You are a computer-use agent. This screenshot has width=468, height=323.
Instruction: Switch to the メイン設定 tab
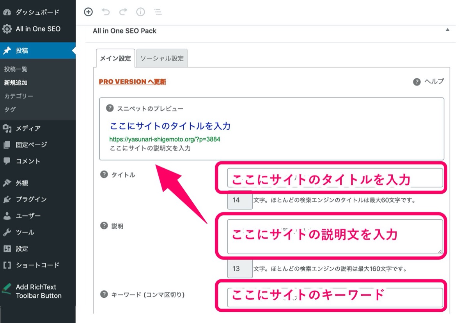115,58
